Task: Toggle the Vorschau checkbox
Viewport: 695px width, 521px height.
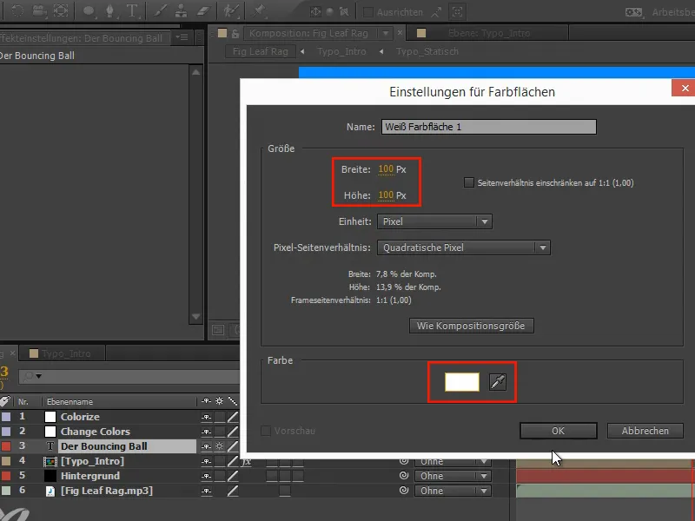Action: tap(266, 431)
